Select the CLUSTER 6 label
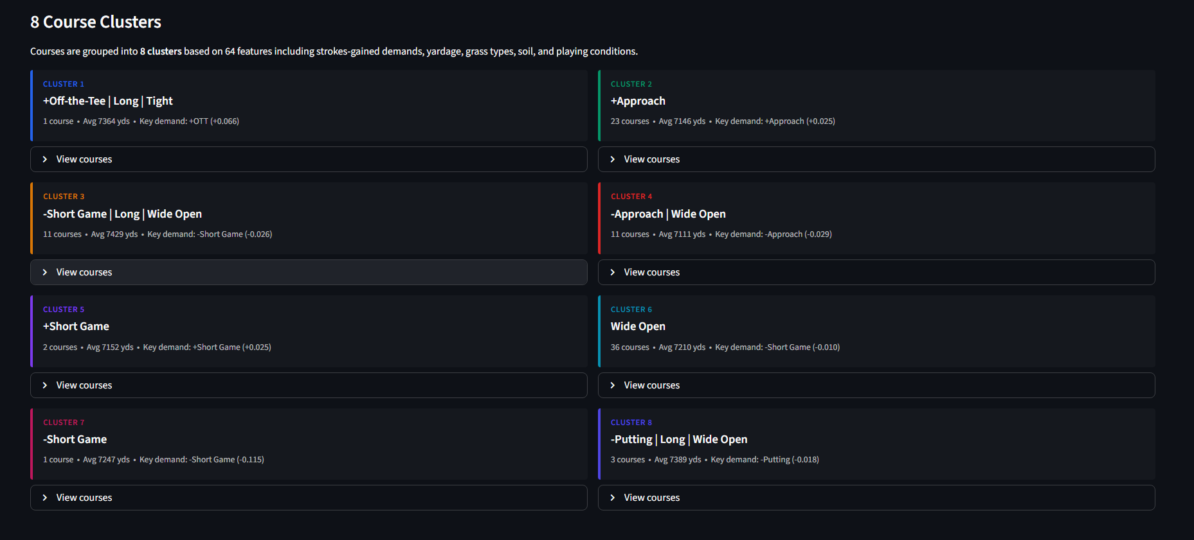This screenshot has height=540, width=1194. (x=631, y=309)
